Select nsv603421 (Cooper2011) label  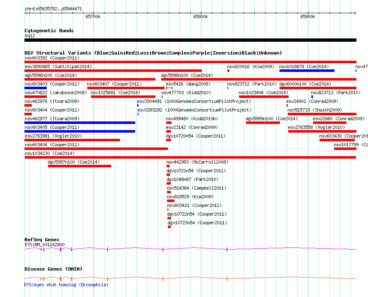(x=194, y=205)
